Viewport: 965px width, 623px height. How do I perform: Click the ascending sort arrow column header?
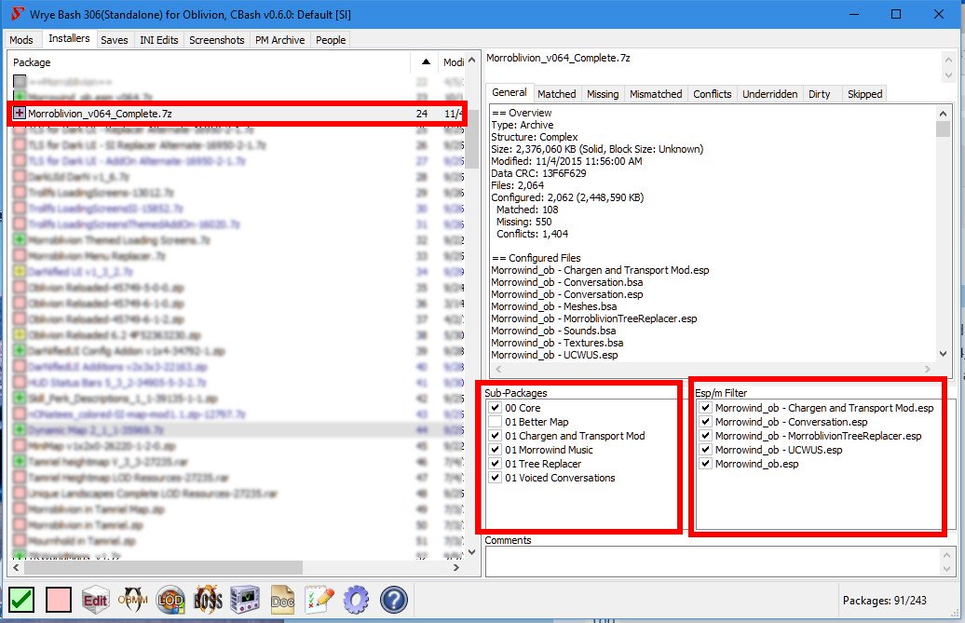pos(426,62)
